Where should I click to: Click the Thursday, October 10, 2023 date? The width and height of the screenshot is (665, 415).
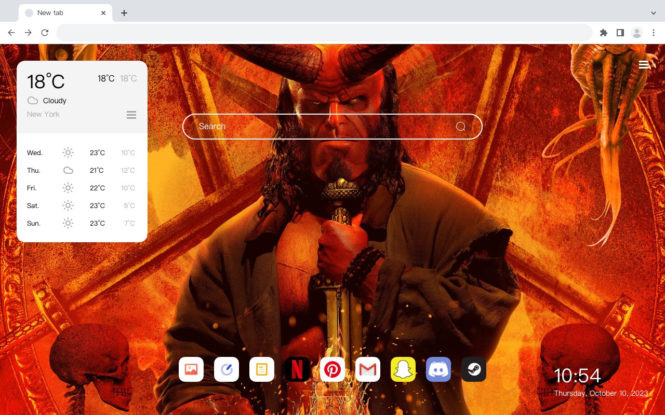(601, 393)
